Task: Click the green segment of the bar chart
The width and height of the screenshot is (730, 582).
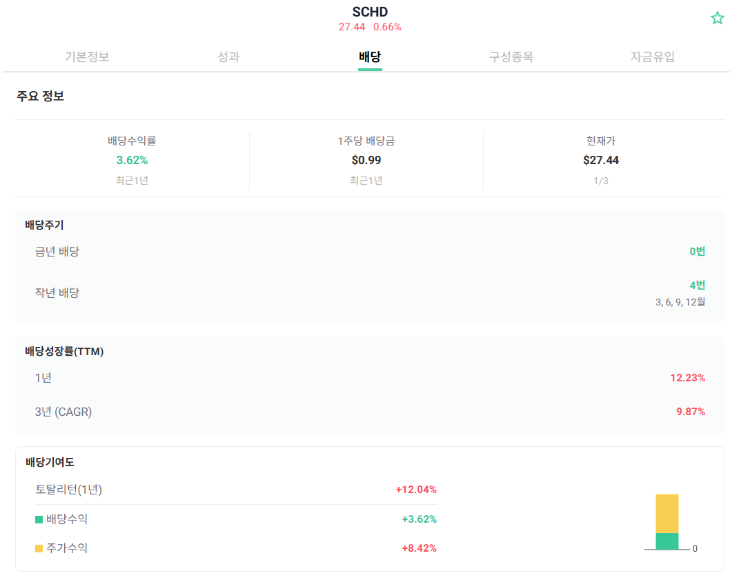Action: coord(667,541)
